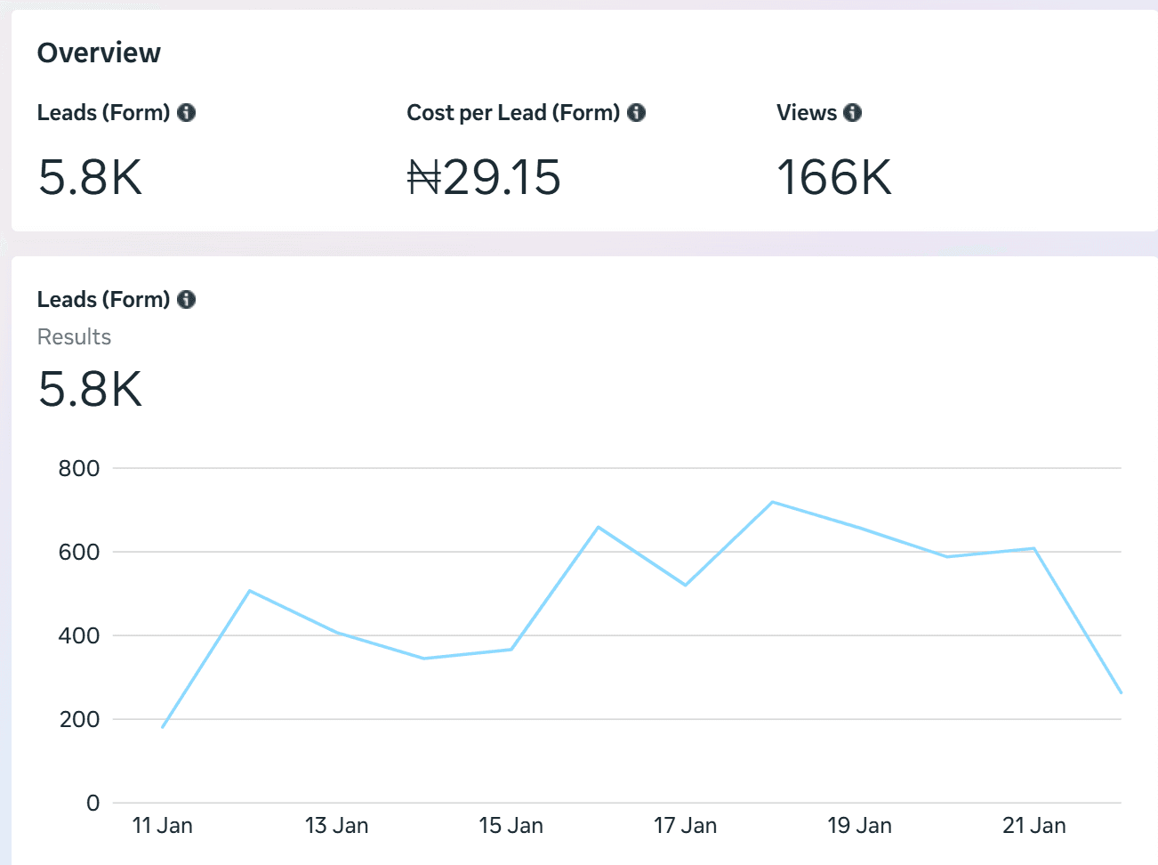This screenshot has height=865, width=1158.
Task: Select the 11 Jan axis label
Action: 162,825
